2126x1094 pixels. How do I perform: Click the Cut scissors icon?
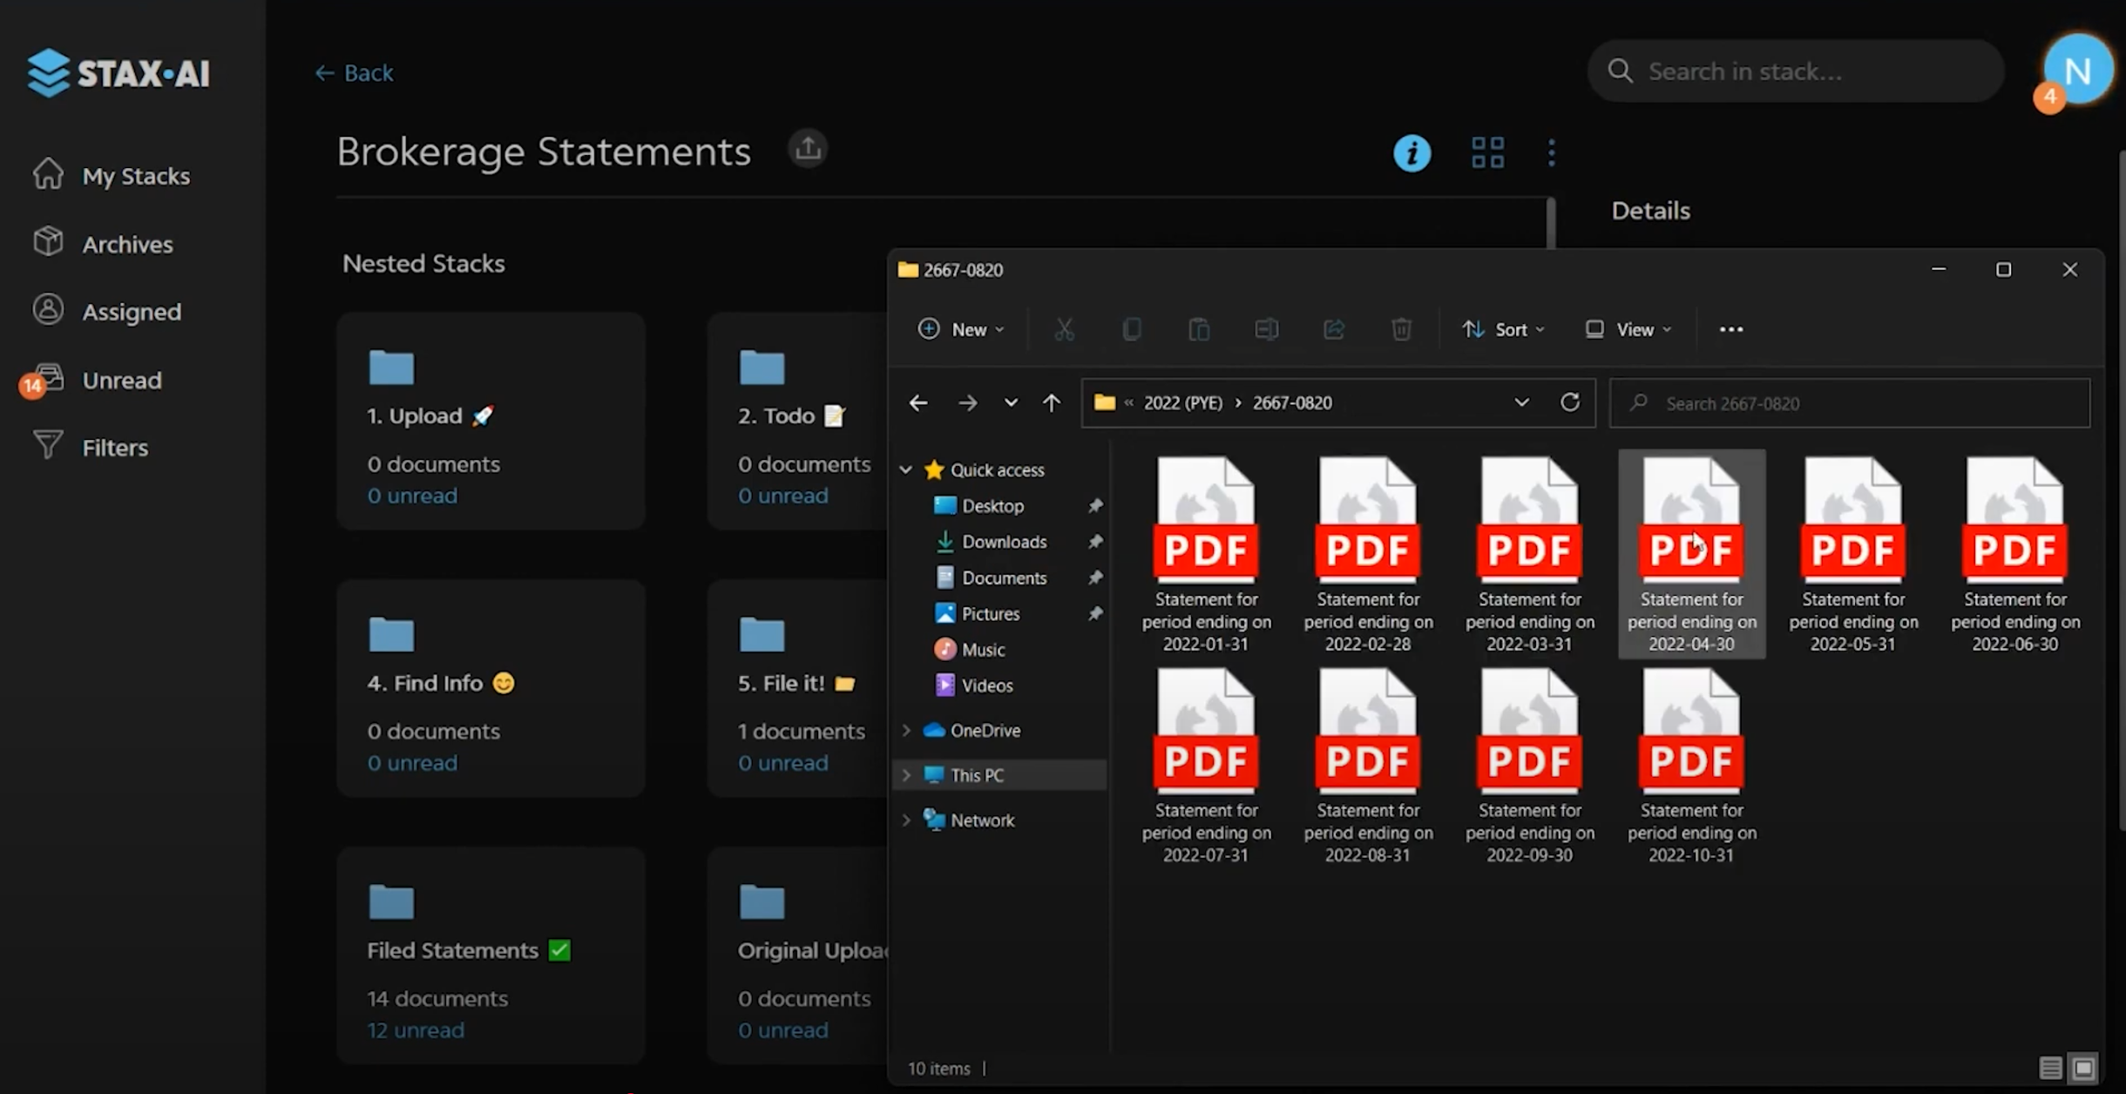pyautogui.click(x=1064, y=329)
